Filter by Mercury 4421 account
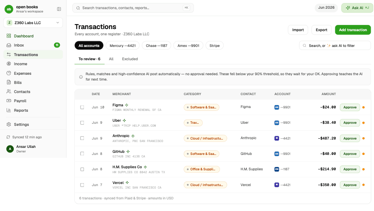Image resolution: width=374 pixels, height=211 pixels. [123, 46]
